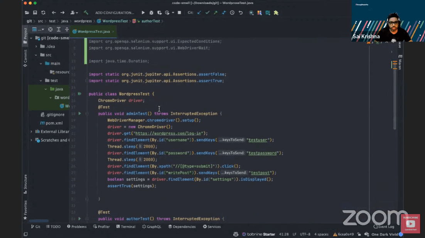Click the Debug bug icon
Image resolution: width=425 pixels, height=238 pixels.
[151, 13]
